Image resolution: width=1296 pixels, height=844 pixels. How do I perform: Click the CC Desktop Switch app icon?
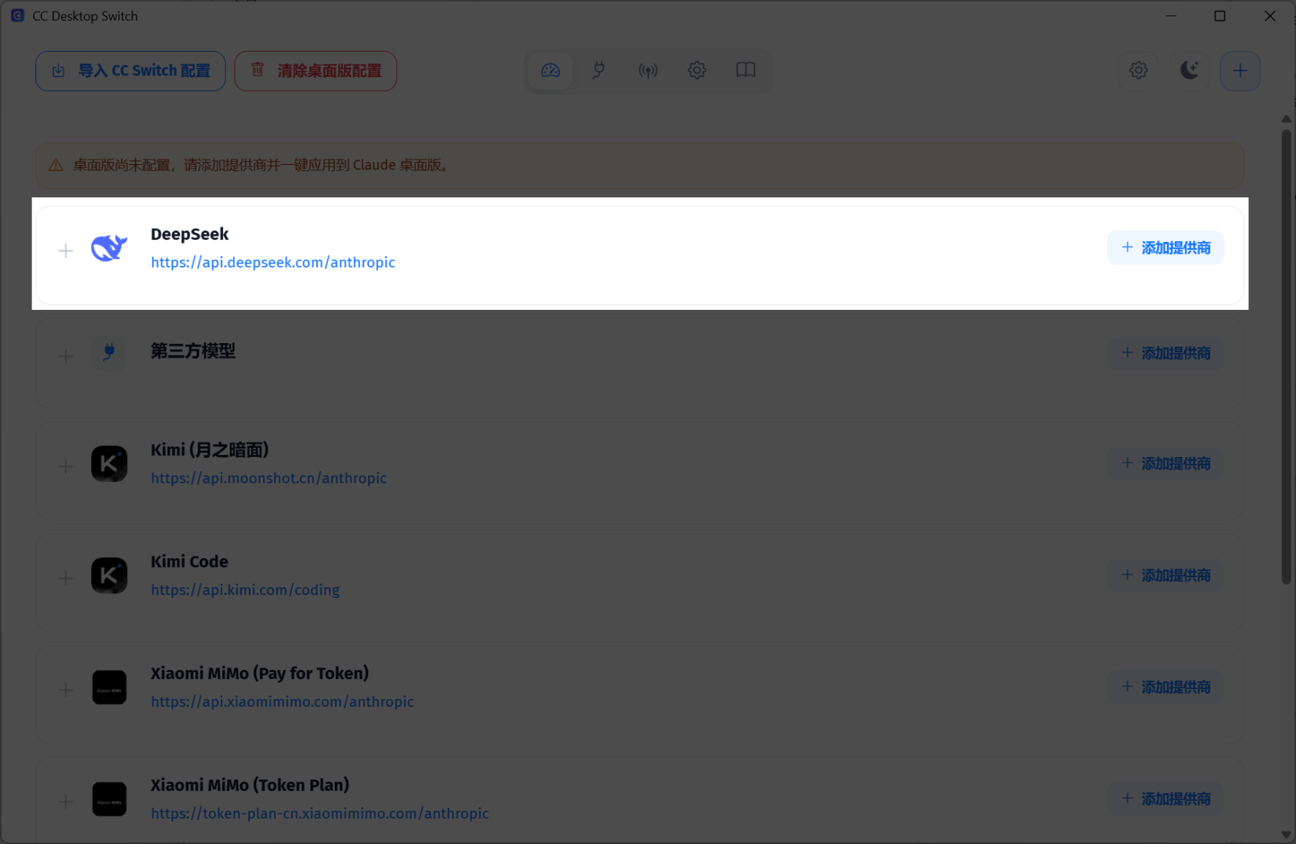18,15
